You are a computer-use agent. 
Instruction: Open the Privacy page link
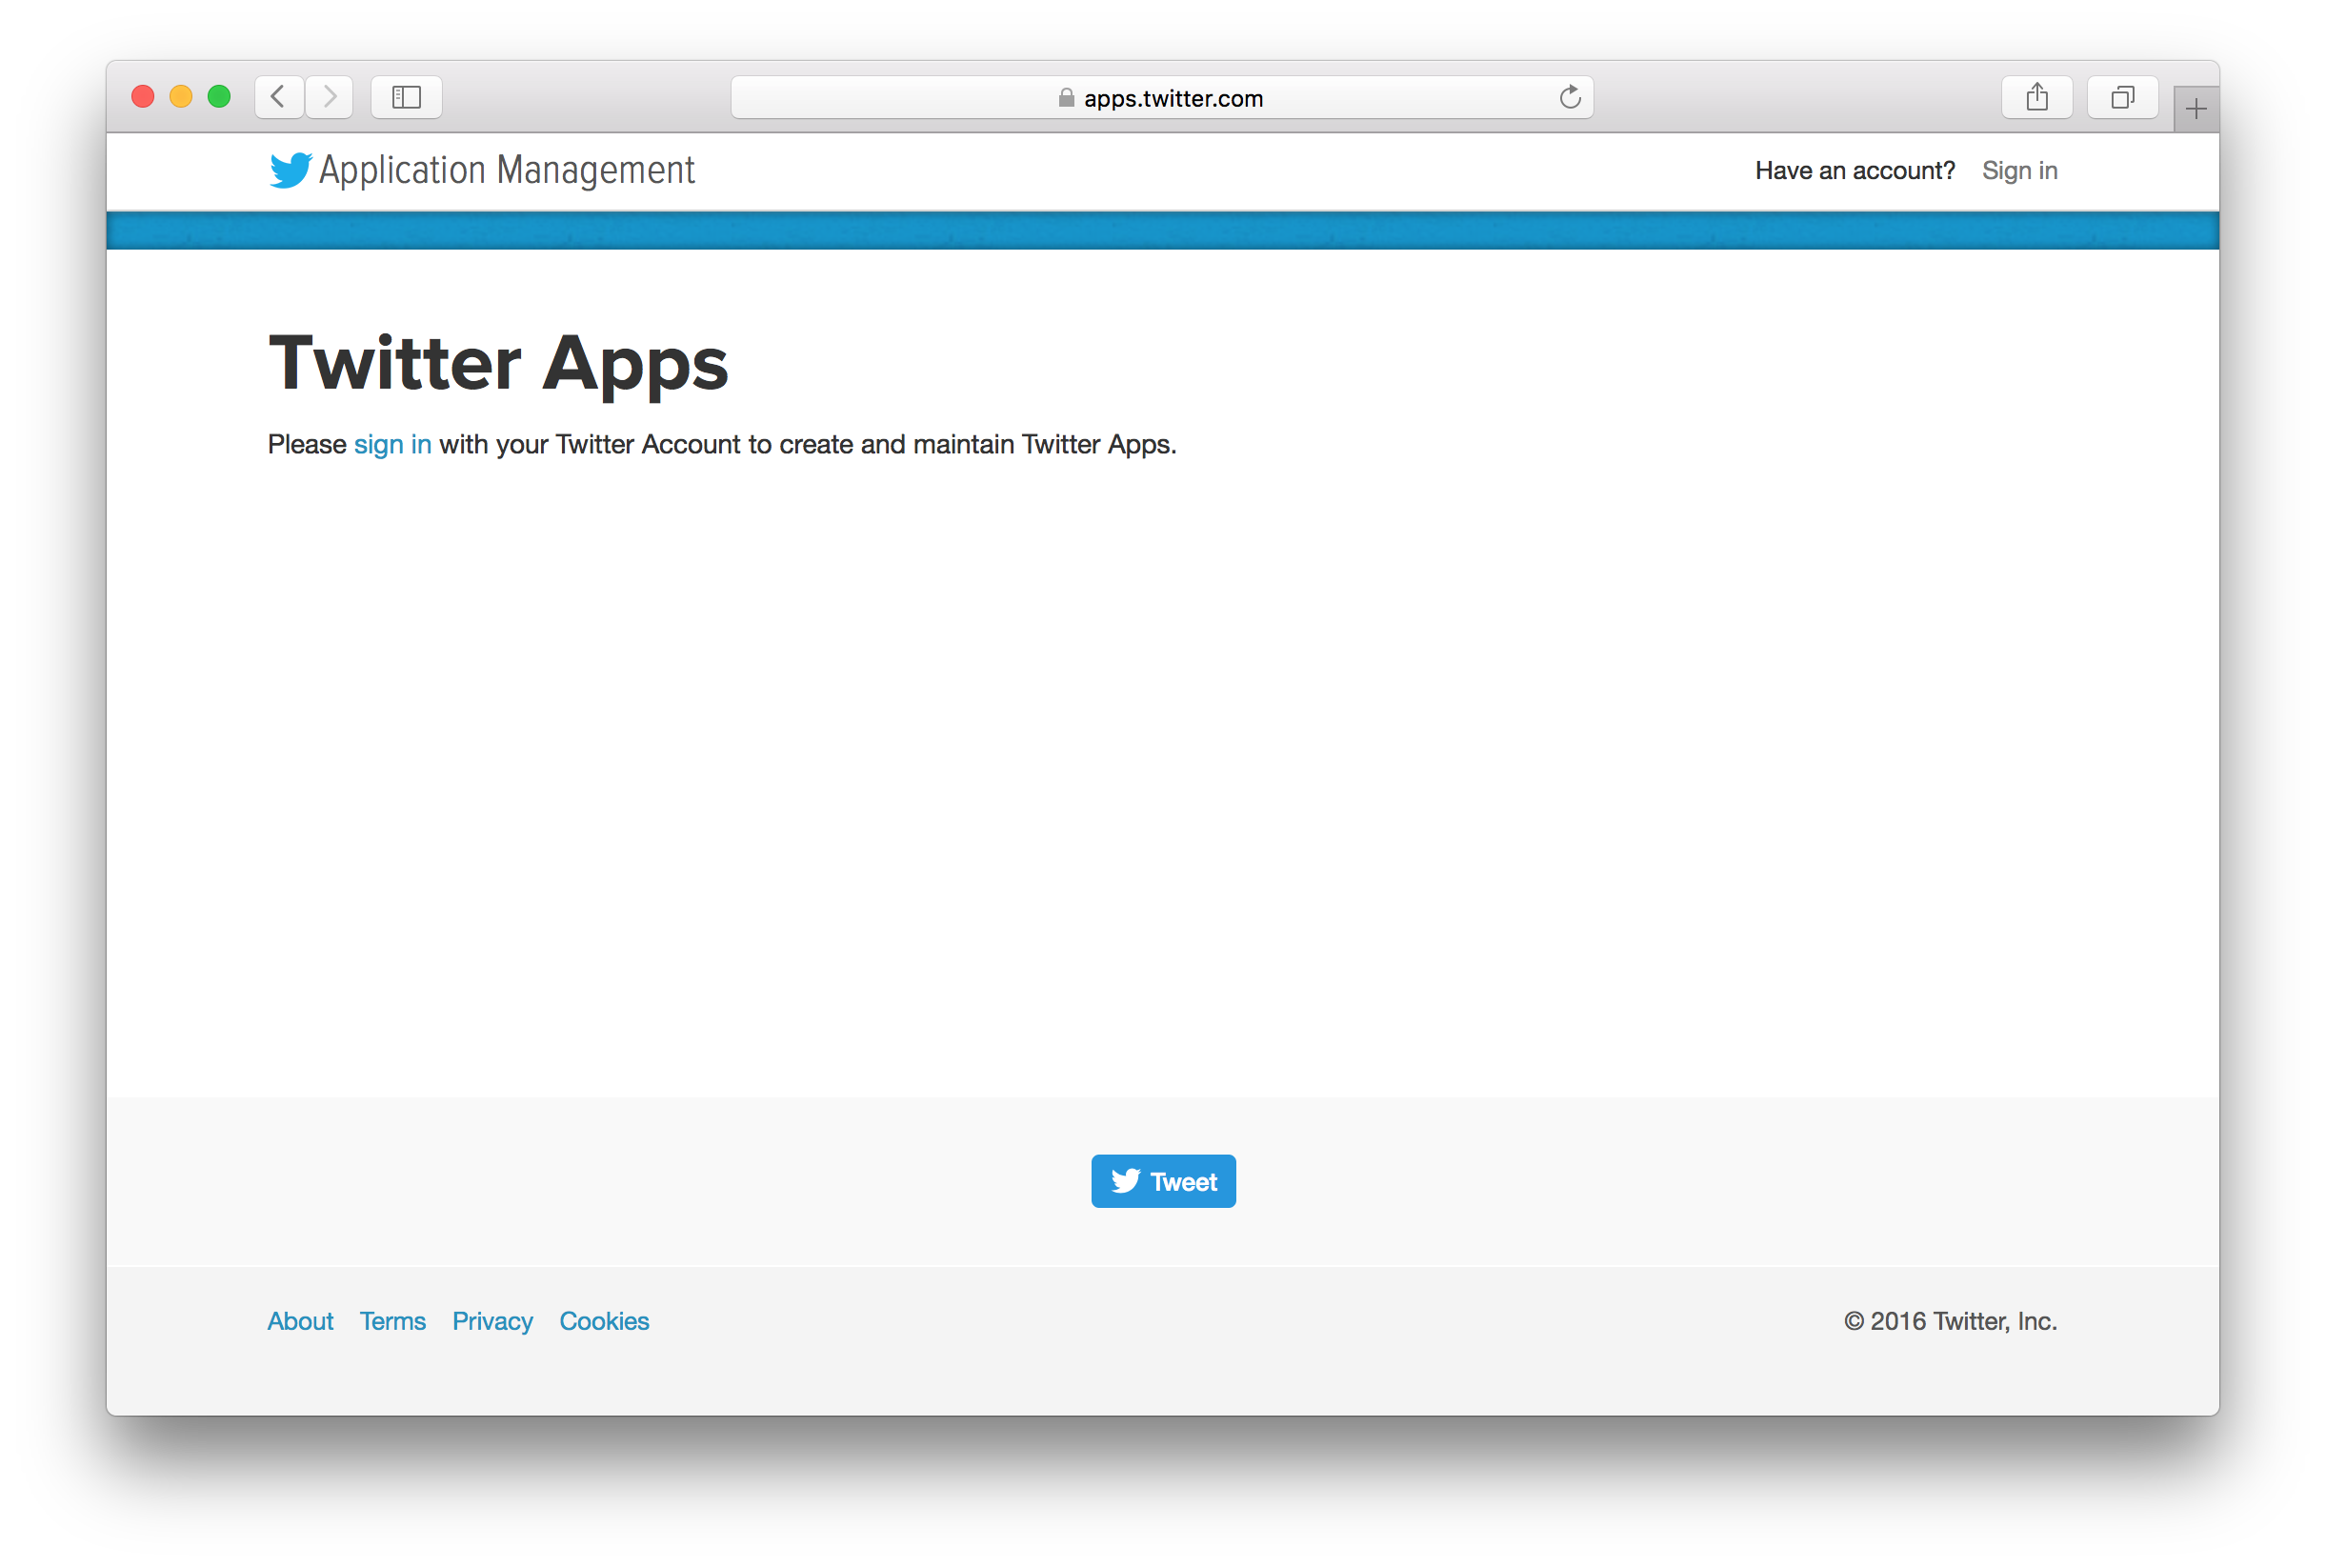(493, 1321)
